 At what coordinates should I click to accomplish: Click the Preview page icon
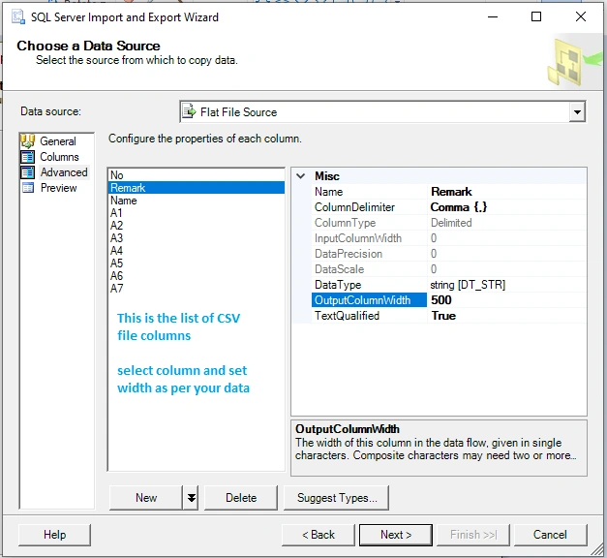28,188
